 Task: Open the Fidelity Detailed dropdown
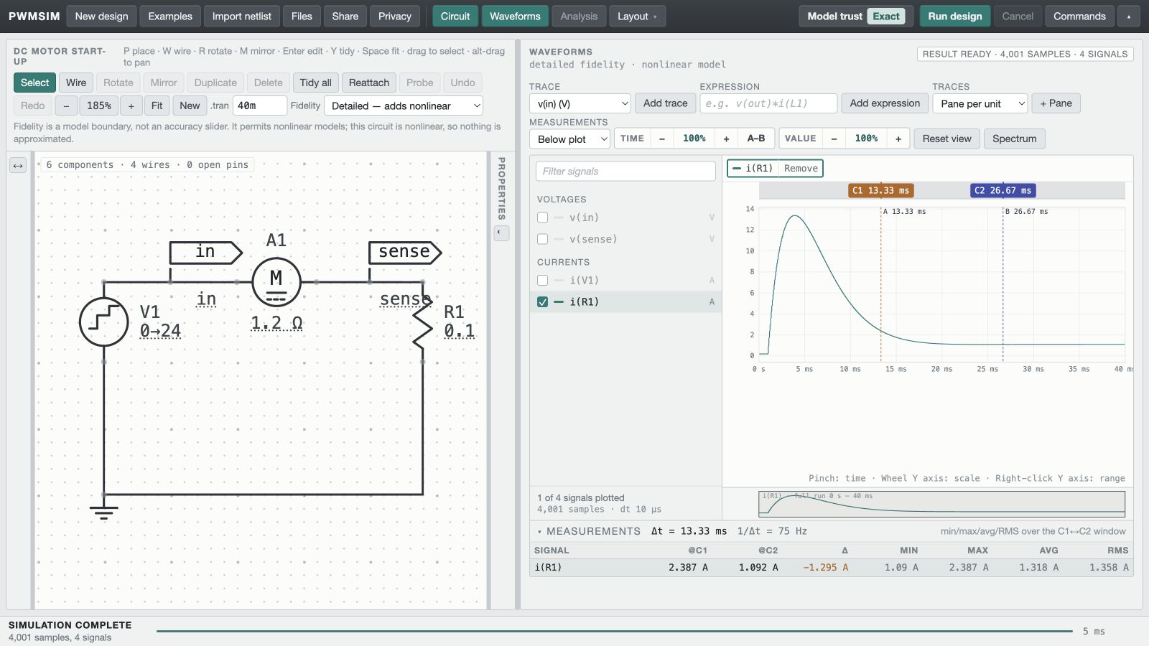pyautogui.click(x=404, y=106)
